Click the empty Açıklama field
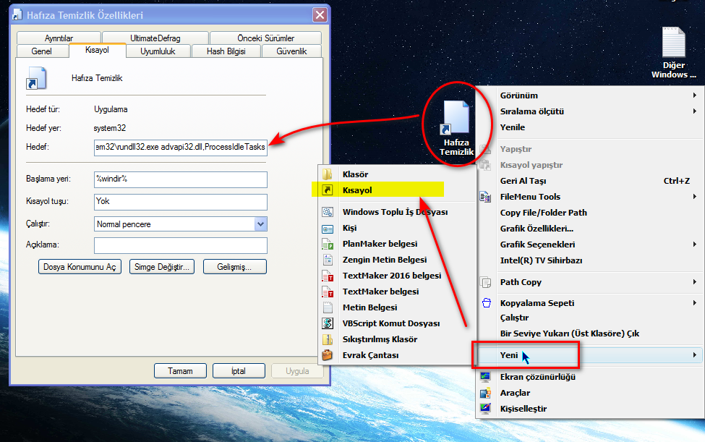 (x=181, y=245)
